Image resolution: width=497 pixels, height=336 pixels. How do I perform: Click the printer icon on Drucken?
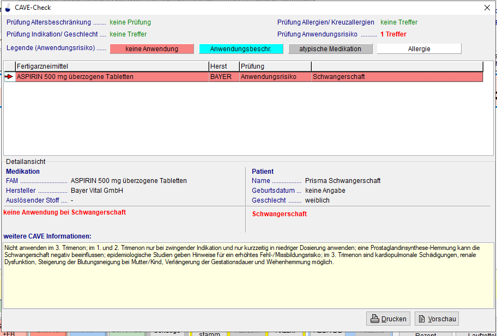click(375, 319)
